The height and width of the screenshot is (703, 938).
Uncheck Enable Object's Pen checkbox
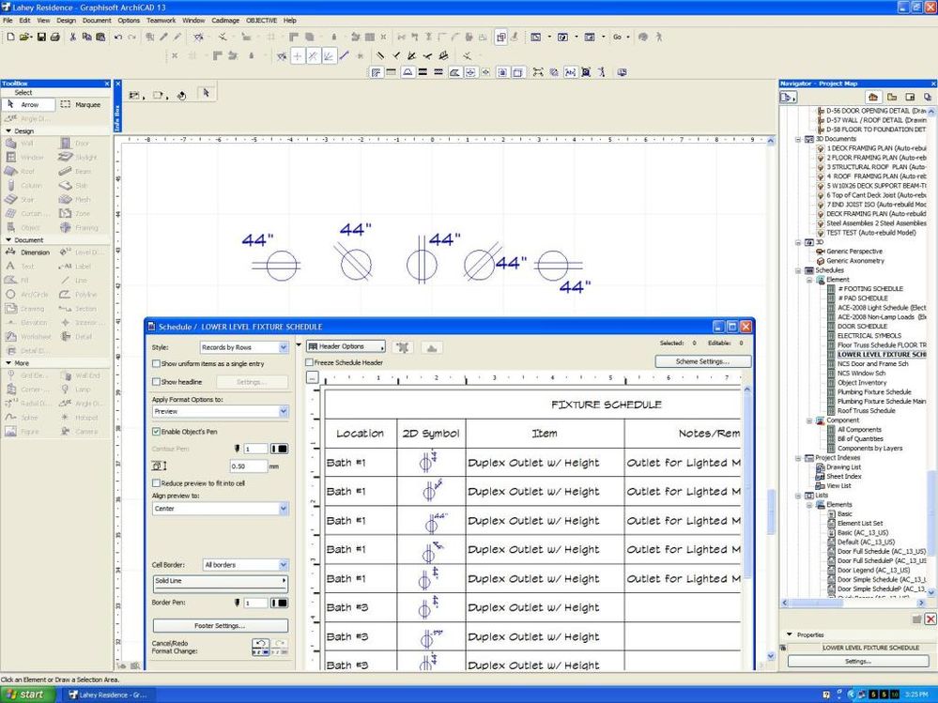[156, 432]
